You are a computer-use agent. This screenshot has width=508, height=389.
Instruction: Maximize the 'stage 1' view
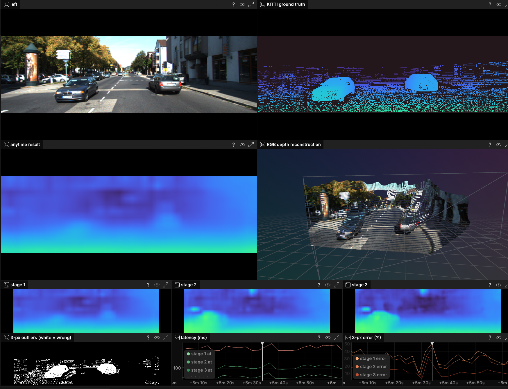166,285
